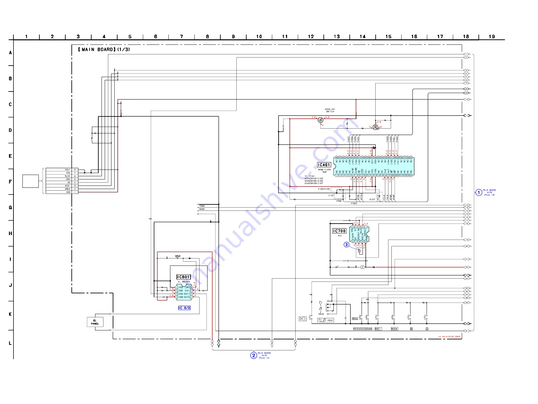Click the VOUT pin 8 row

(x=62, y=170)
